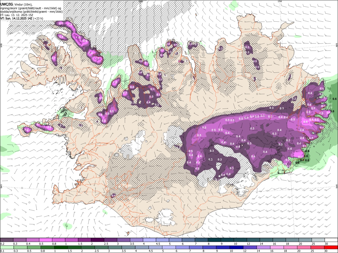Click the '(+23 h)' forecast offset text
This screenshot has height=253, width=338.
tap(38, 18)
